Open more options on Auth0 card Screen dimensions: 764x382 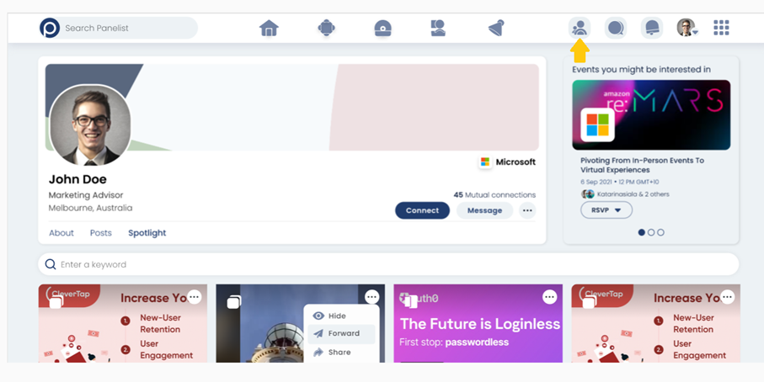point(549,297)
